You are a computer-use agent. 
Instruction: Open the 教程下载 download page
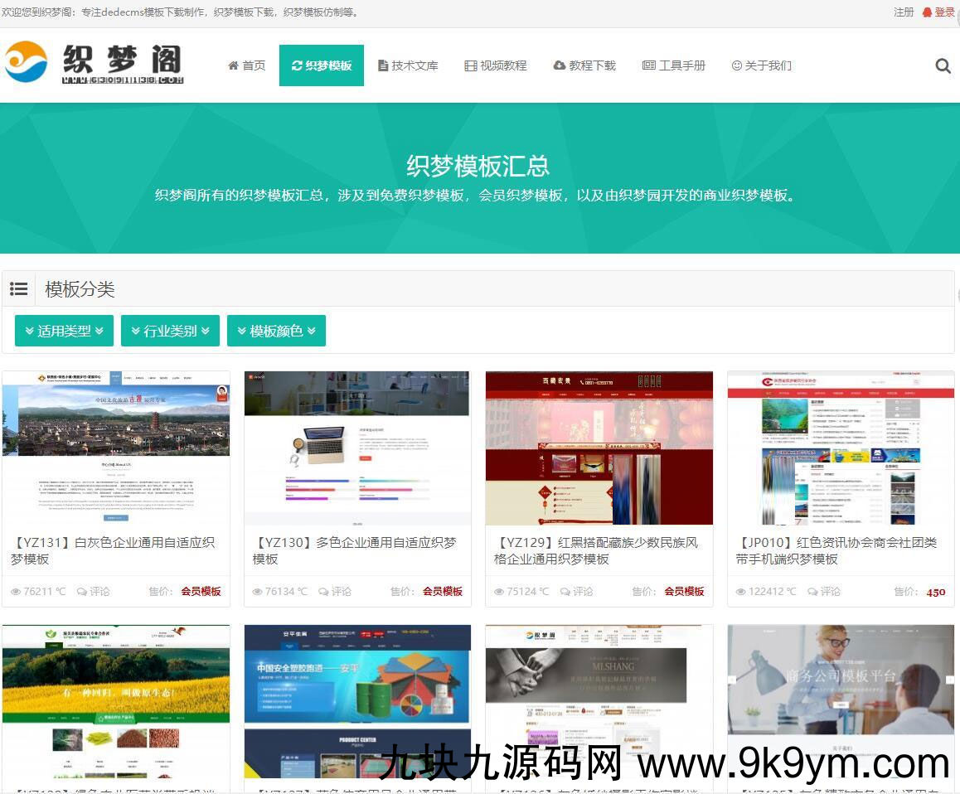click(584, 65)
